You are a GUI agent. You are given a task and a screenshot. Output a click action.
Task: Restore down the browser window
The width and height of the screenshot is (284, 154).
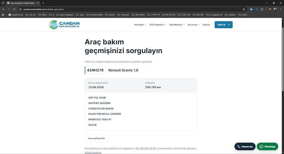point(274,3)
